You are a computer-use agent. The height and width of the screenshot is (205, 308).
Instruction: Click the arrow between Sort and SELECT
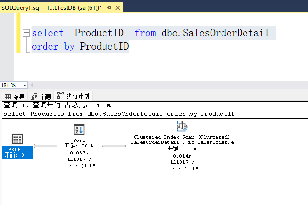46,146
